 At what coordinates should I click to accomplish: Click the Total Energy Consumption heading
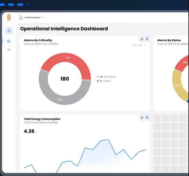pos(42,119)
